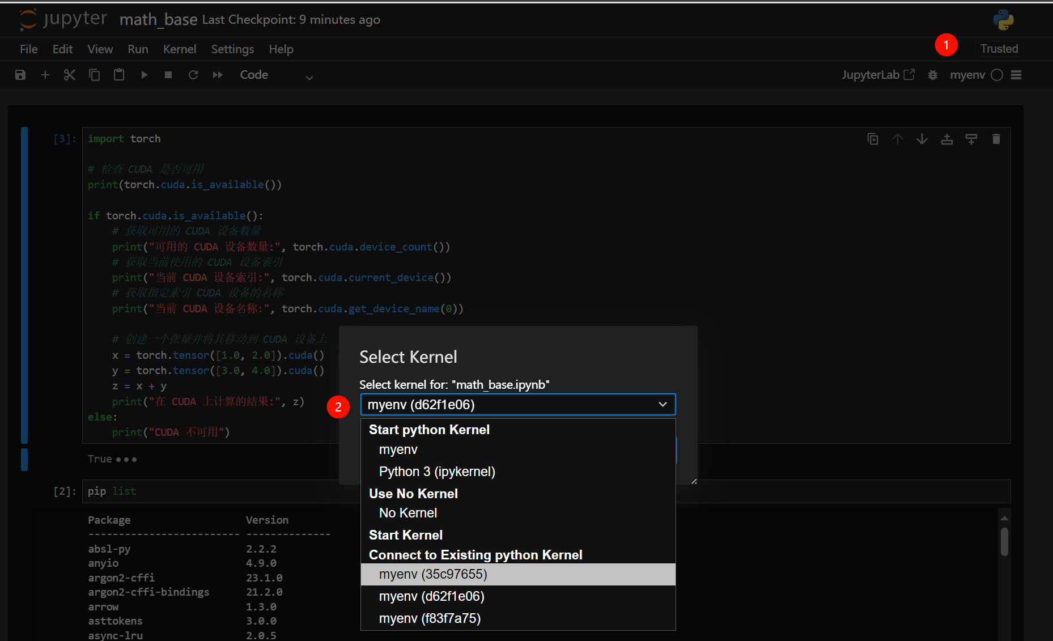This screenshot has height=641, width=1053.
Task: Open the myenv (d62f1e06) kernel combo box
Action: coord(518,405)
